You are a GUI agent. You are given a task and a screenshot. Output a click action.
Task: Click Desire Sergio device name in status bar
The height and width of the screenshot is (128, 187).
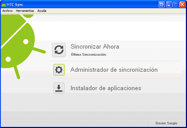(166, 123)
